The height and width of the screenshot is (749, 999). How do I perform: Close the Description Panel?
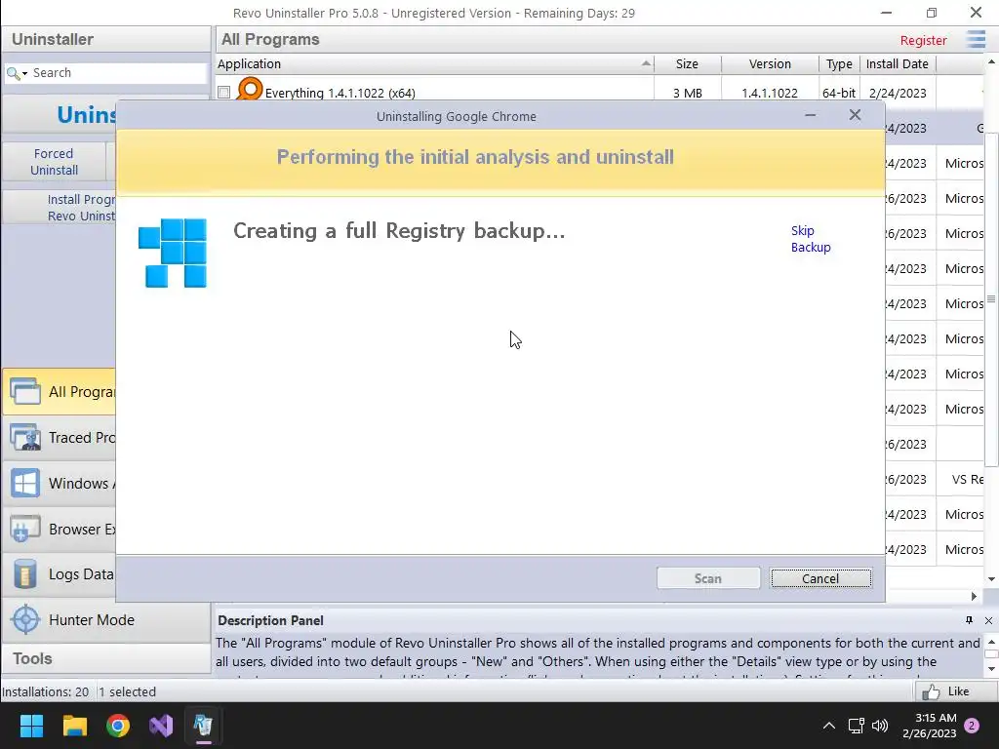tap(988, 620)
